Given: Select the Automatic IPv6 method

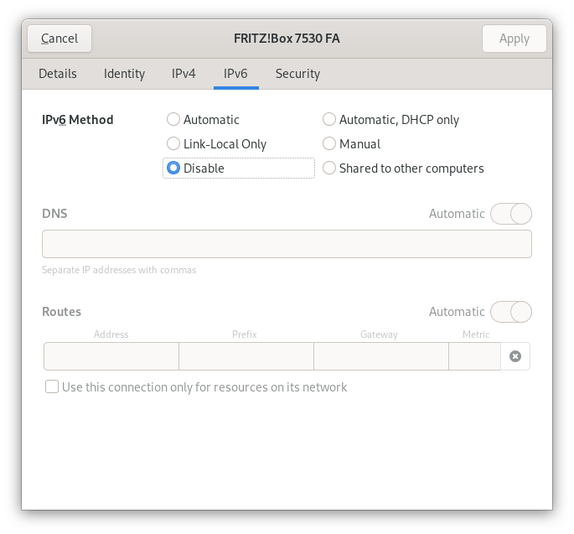Looking at the screenshot, I should point(173,120).
